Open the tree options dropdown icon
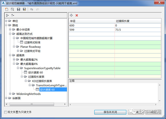The width and height of the screenshot is (166, 119). 13,16
